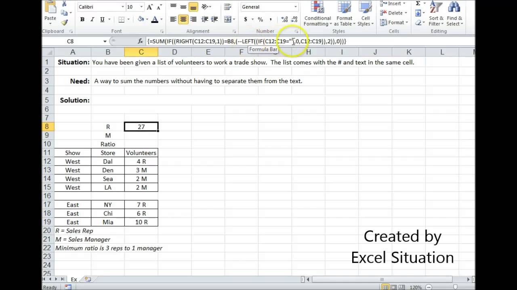The image size is (517, 290).
Task: Click Decrease Font Size button
Action: point(159,7)
